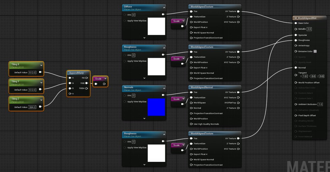This screenshot has height=172, width=330.
Task: Click the Diffuse node texture output pin
Action: point(163,14)
